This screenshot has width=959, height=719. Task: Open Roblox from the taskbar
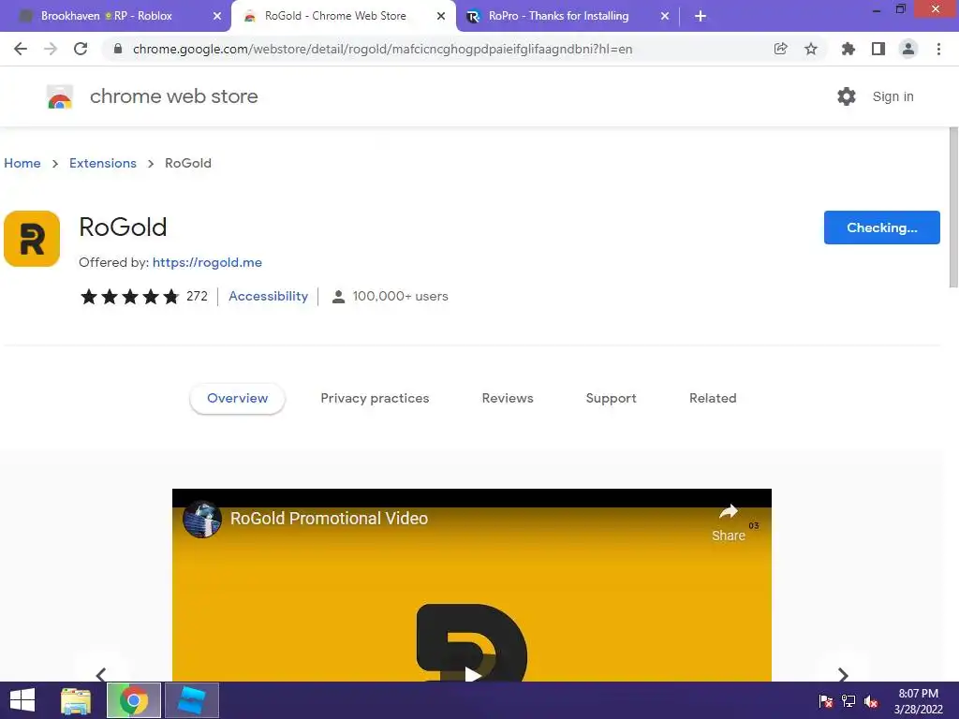pyautogui.click(x=192, y=700)
